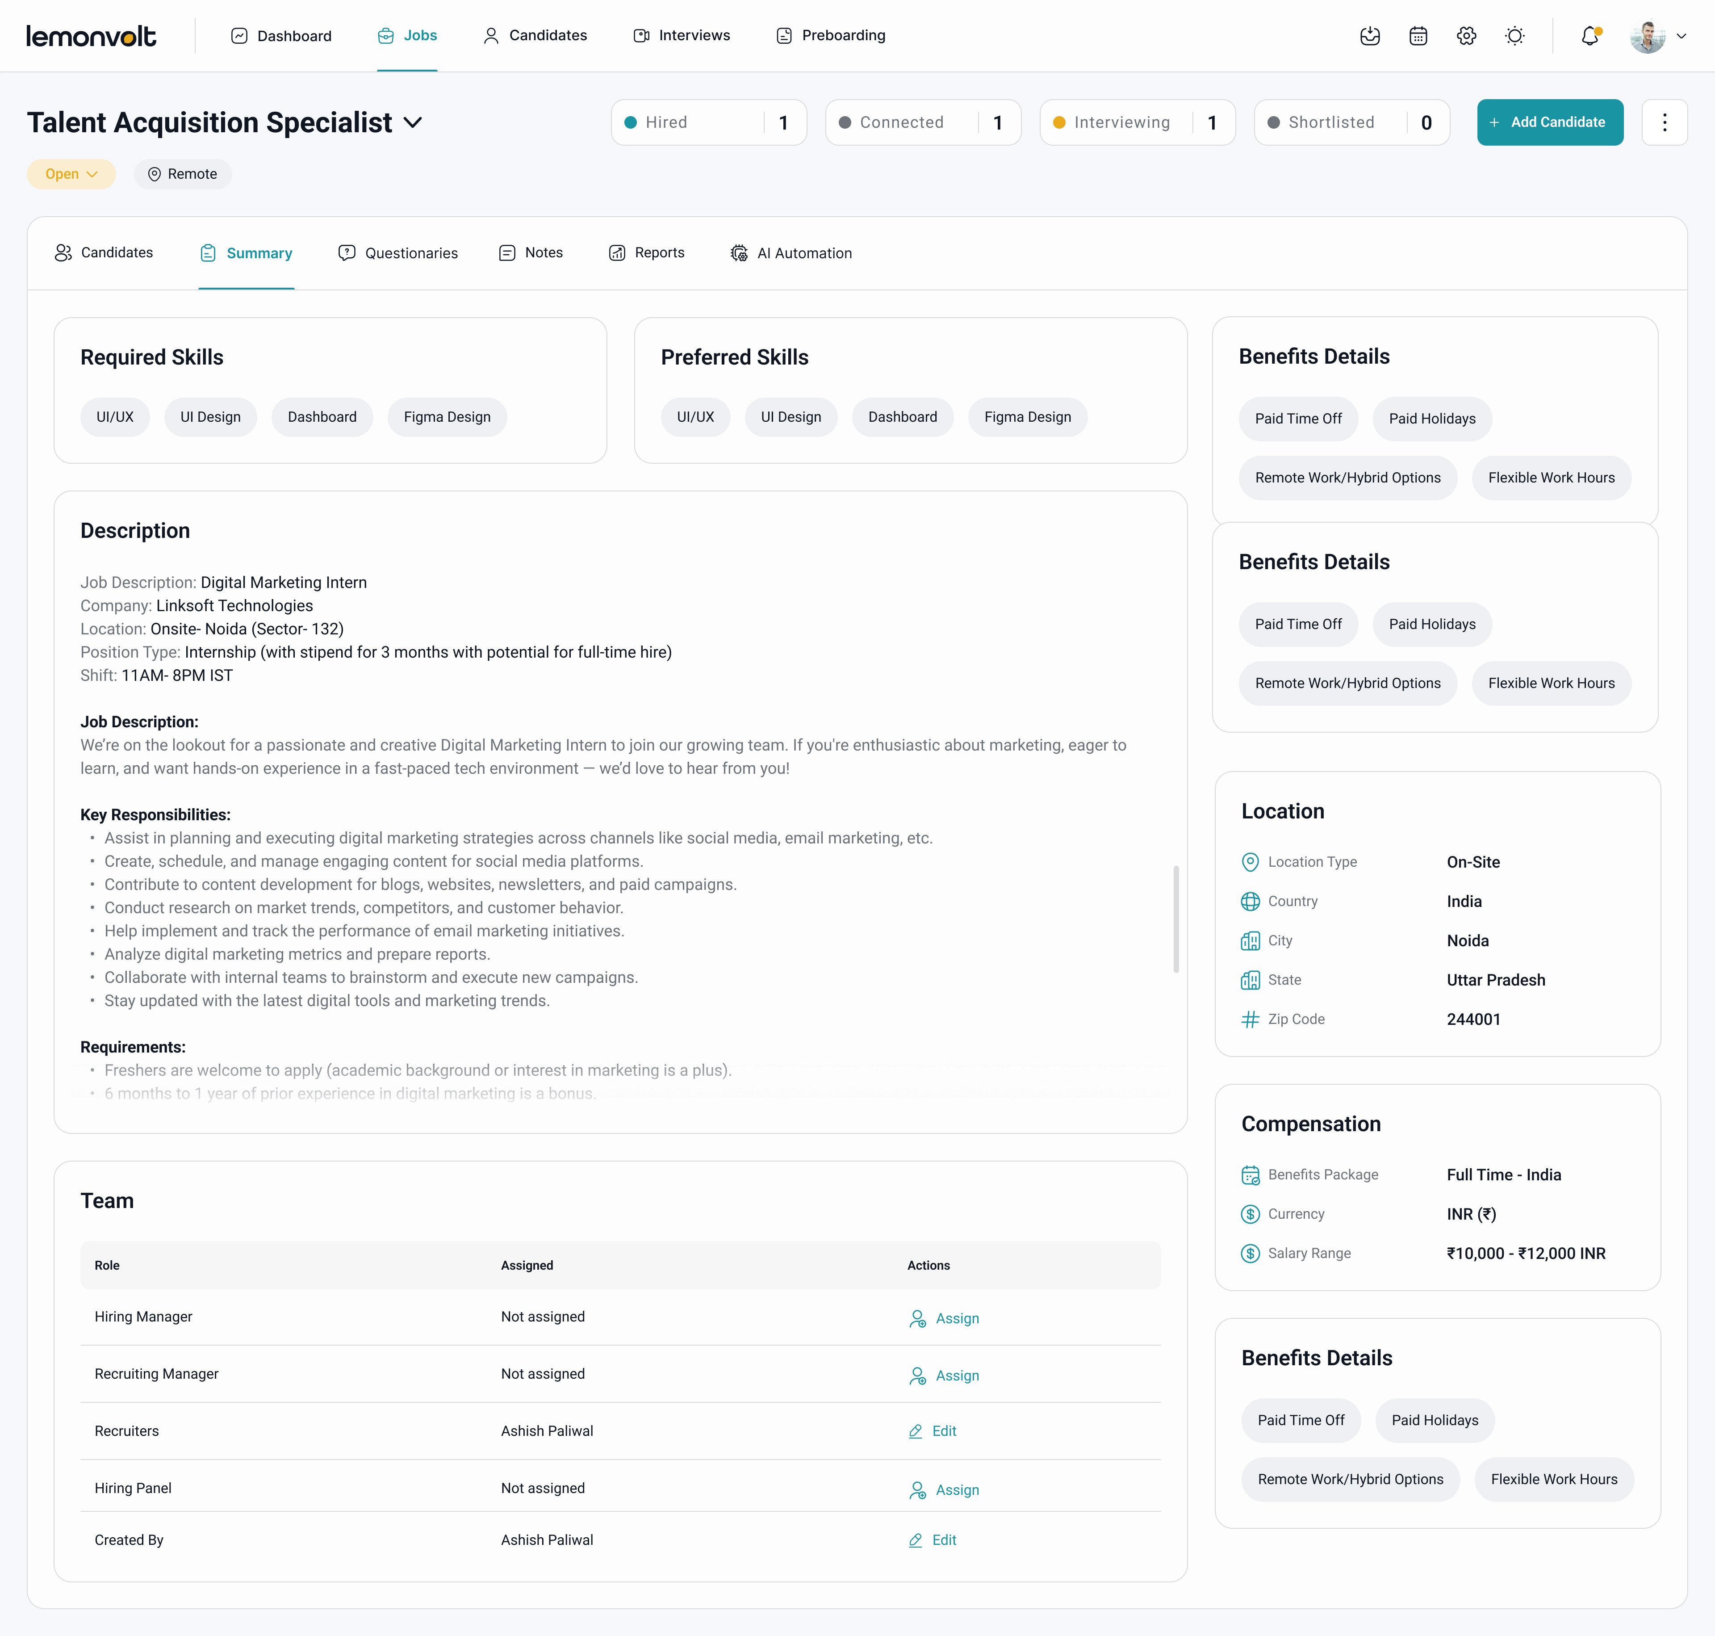This screenshot has height=1636, width=1715.
Task: Click the Add Candidate button
Action: click(x=1549, y=122)
